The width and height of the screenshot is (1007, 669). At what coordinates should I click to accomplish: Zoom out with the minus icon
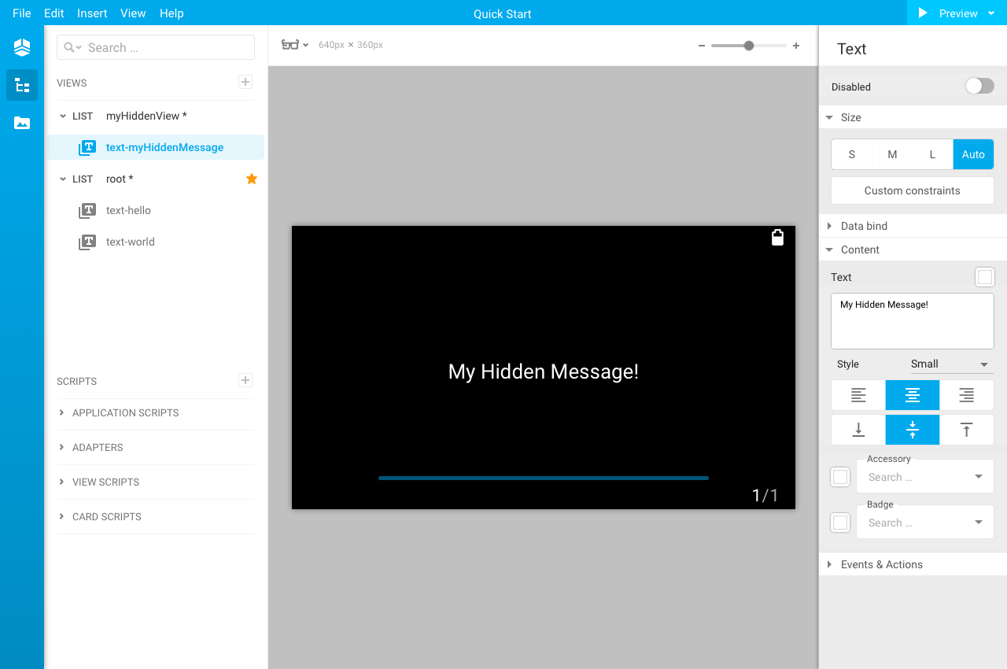coord(702,46)
